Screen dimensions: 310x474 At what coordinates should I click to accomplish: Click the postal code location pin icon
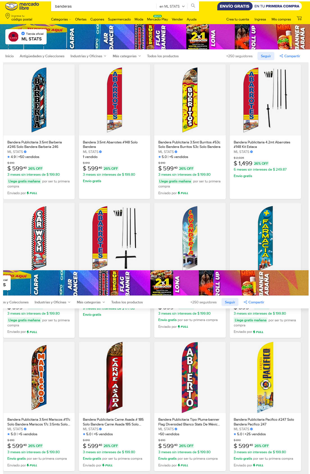click(x=8, y=16)
